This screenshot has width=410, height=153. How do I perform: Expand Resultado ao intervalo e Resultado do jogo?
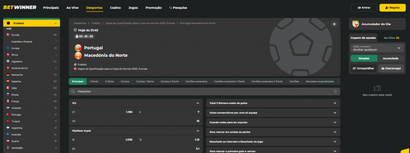click(273, 141)
